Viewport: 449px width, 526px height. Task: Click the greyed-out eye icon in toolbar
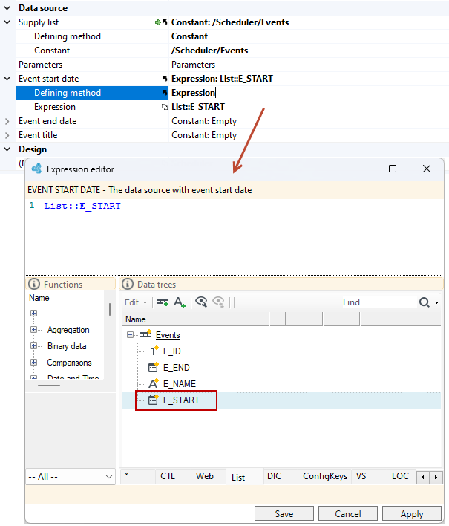tap(218, 302)
